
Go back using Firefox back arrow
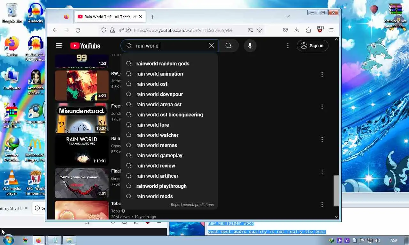(x=55, y=30)
